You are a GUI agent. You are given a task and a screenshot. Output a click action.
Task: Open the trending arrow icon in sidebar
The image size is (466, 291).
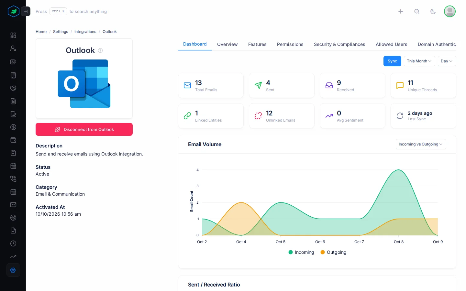(13, 256)
